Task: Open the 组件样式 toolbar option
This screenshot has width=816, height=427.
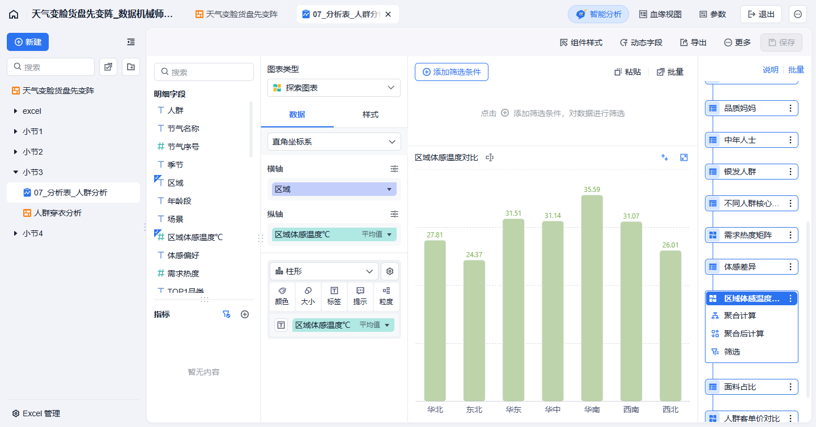Action: [581, 42]
